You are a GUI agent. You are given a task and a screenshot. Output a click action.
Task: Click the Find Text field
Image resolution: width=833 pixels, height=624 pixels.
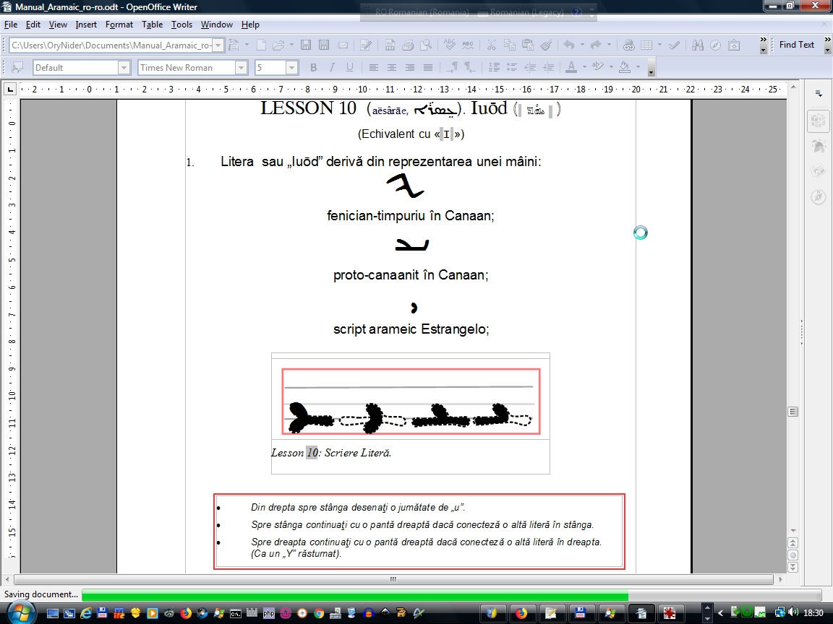tap(797, 45)
